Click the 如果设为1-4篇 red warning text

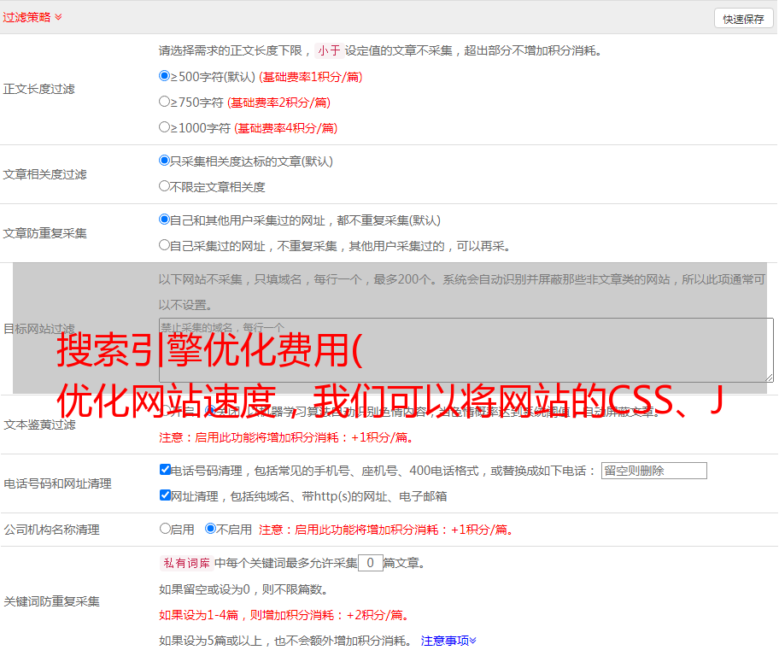point(285,615)
